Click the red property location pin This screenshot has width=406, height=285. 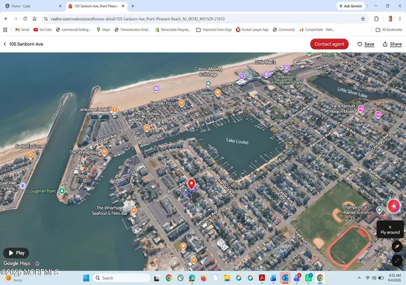pyautogui.click(x=192, y=184)
